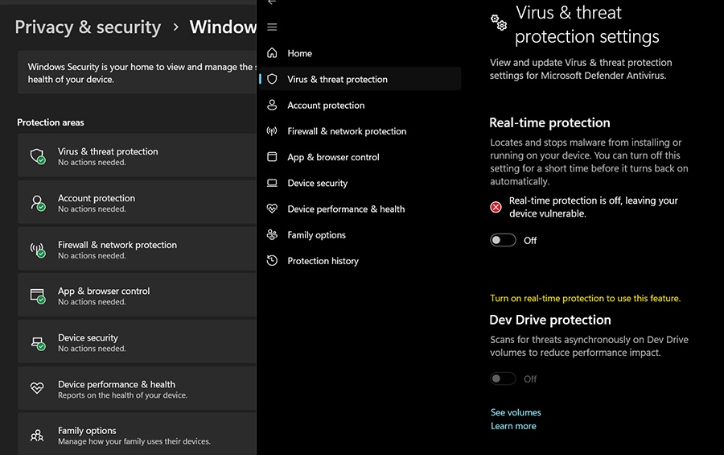Click the App & browser control window icon in Protection areas

pos(37,296)
